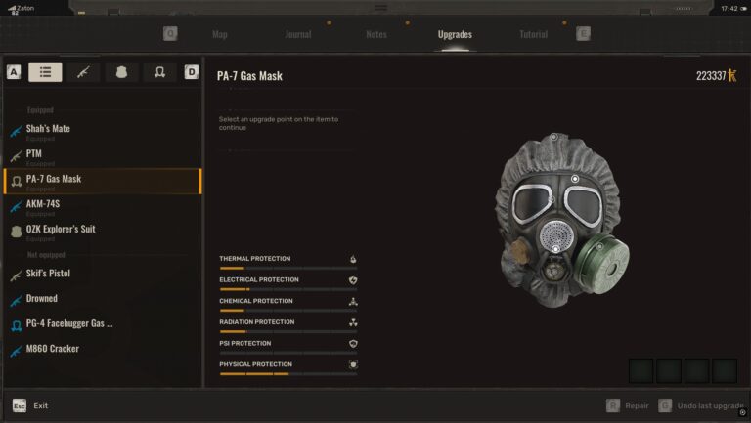Viewport: 751px width, 423px height.
Task: Click the PSI Protection label
Action: 244,343
